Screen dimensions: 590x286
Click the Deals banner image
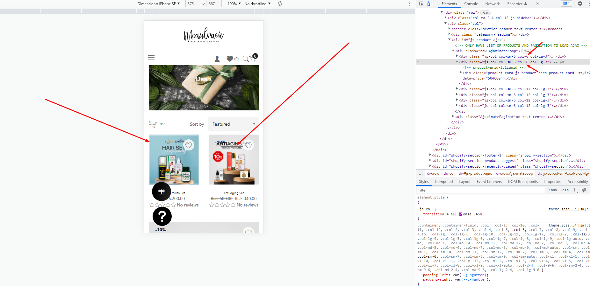pos(204,88)
